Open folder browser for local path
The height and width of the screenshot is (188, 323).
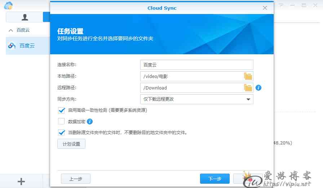pyautogui.click(x=248, y=76)
